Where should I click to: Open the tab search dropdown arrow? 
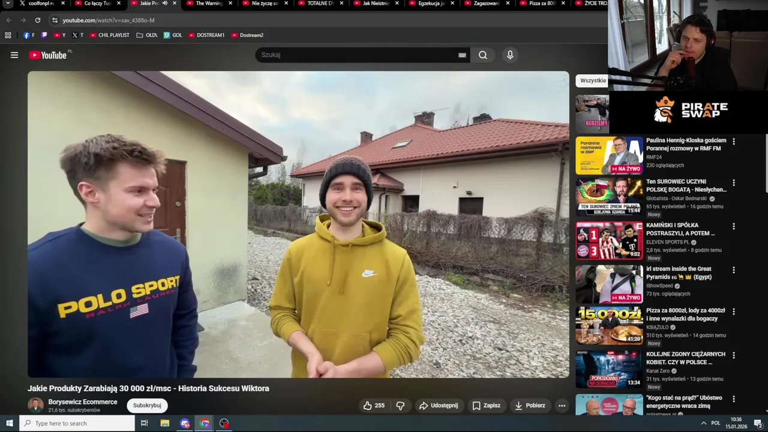8,4
